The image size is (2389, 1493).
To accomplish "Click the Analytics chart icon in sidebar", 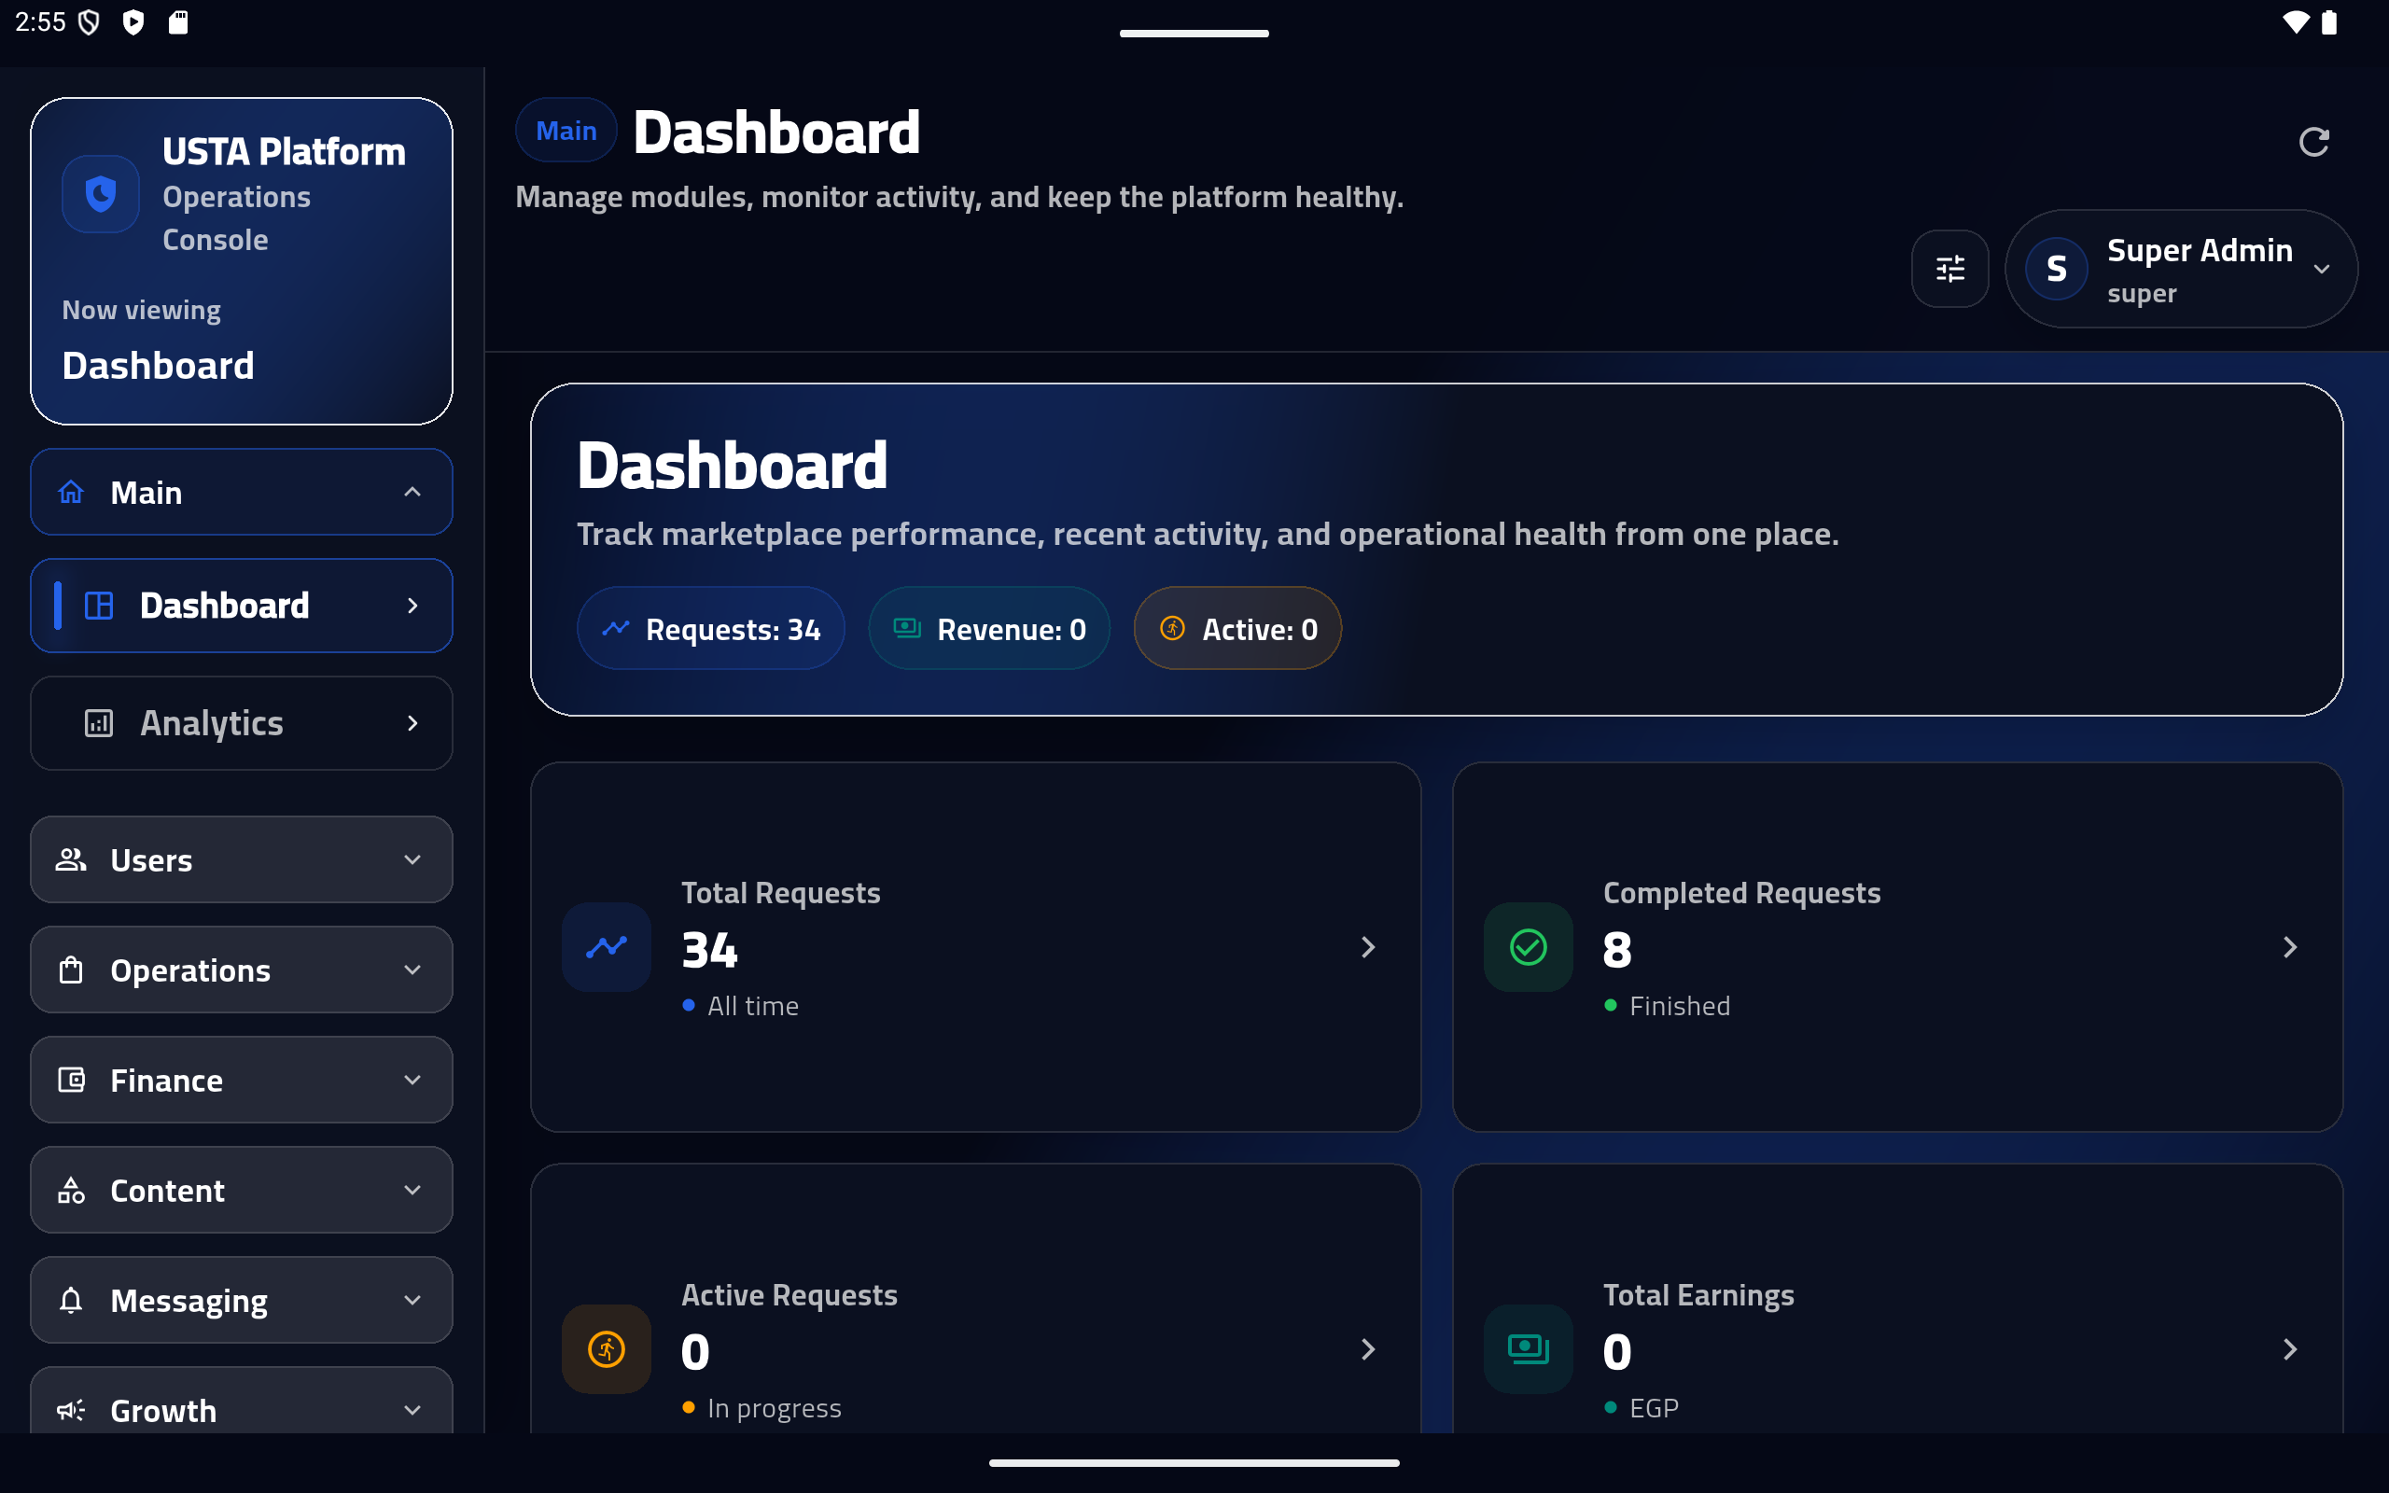I will coord(99,723).
